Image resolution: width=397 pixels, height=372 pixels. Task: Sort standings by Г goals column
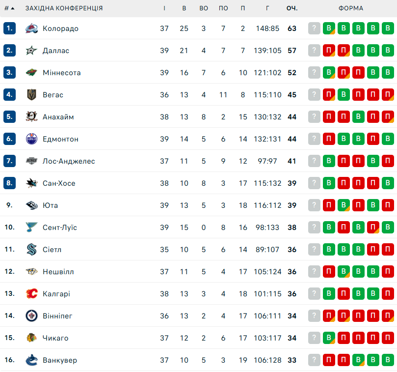267,8
